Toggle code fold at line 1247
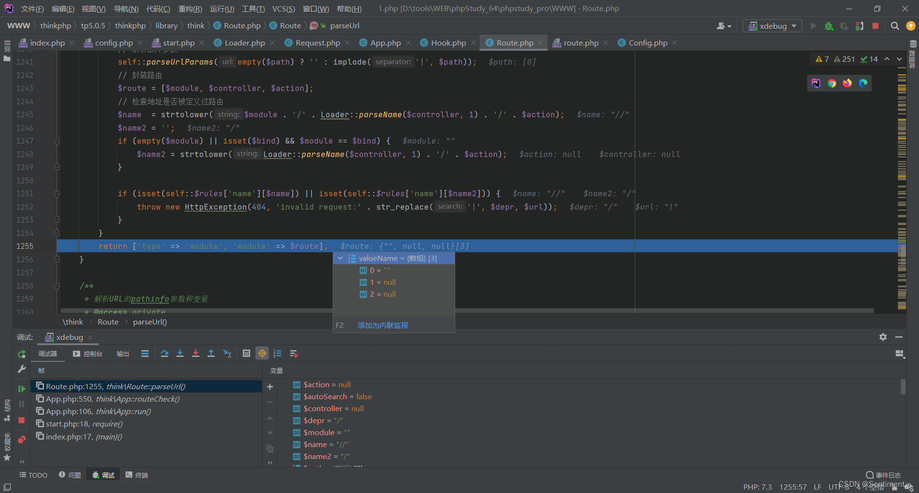The image size is (919, 493). [x=57, y=141]
